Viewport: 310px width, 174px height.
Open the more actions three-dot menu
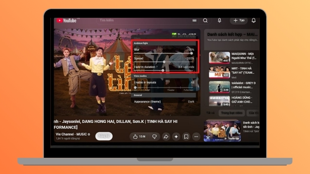pos(196,136)
